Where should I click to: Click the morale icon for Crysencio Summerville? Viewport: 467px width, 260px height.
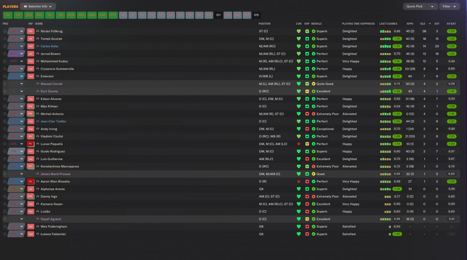tap(313, 69)
